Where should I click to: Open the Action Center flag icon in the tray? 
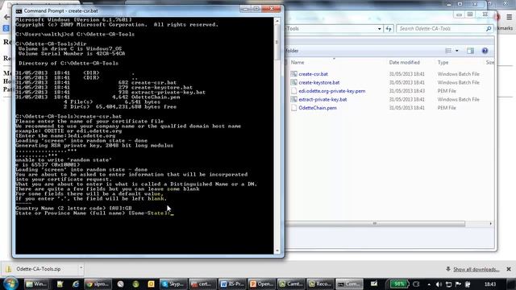click(458, 284)
